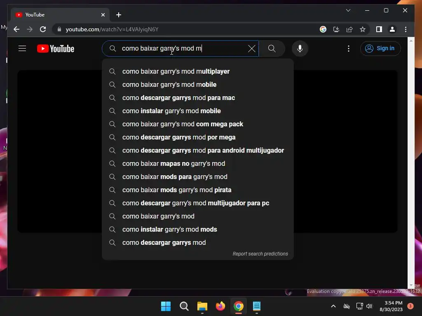This screenshot has height=316, width=422.
Task: Open Windows Start menu
Action: click(166, 306)
